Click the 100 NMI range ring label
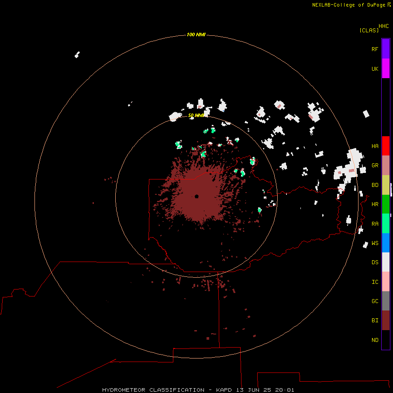393x393 pixels. (x=196, y=34)
